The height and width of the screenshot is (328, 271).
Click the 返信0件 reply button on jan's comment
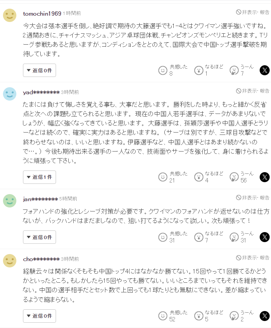(39, 237)
